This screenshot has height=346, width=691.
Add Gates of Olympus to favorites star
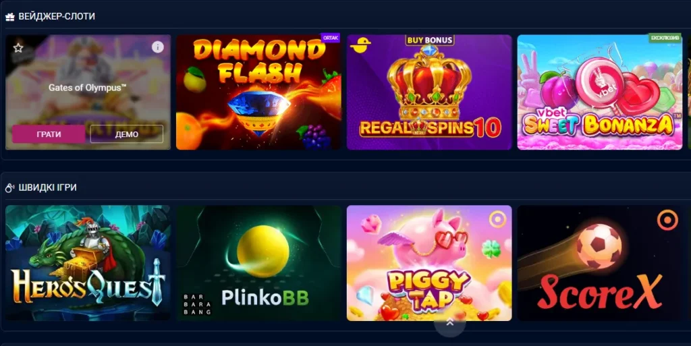coord(18,47)
